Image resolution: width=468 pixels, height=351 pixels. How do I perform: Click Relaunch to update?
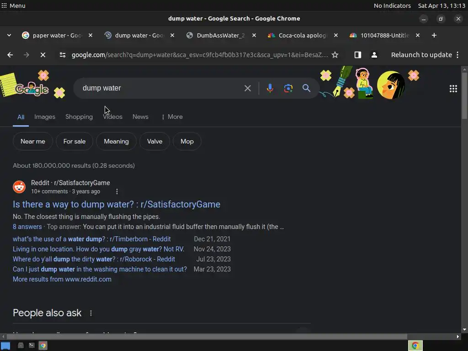[x=421, y=55]
